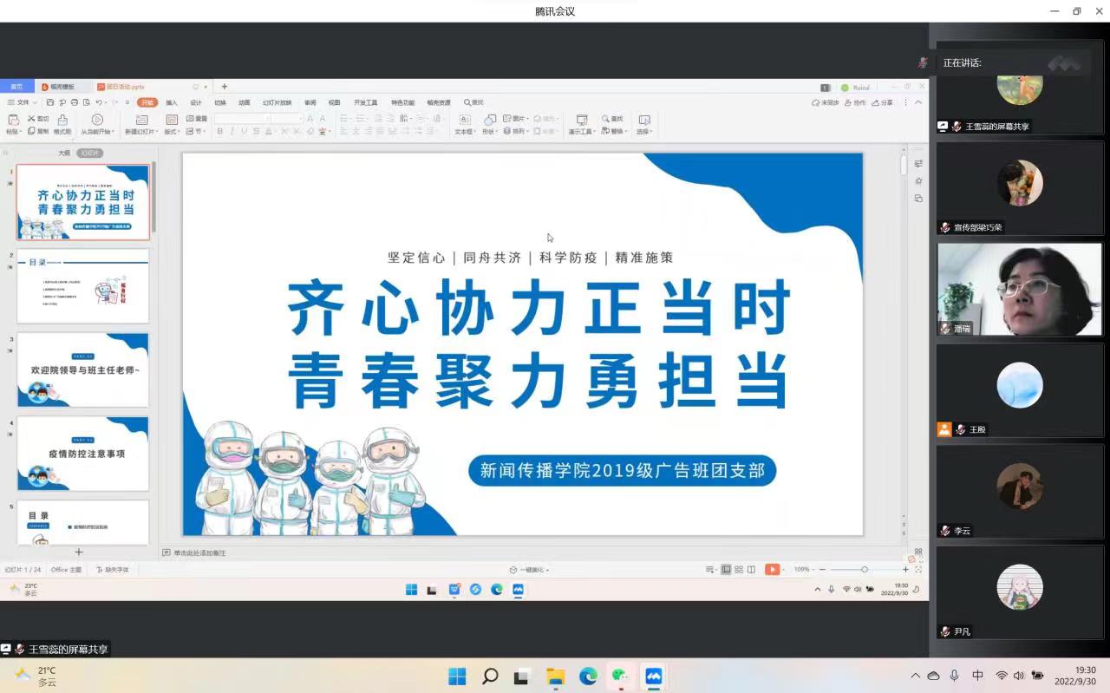The width and height of the screenshot is (1110, 693).
Task: Open the 版式 layout dropdown
Action: tap(172, 132)
